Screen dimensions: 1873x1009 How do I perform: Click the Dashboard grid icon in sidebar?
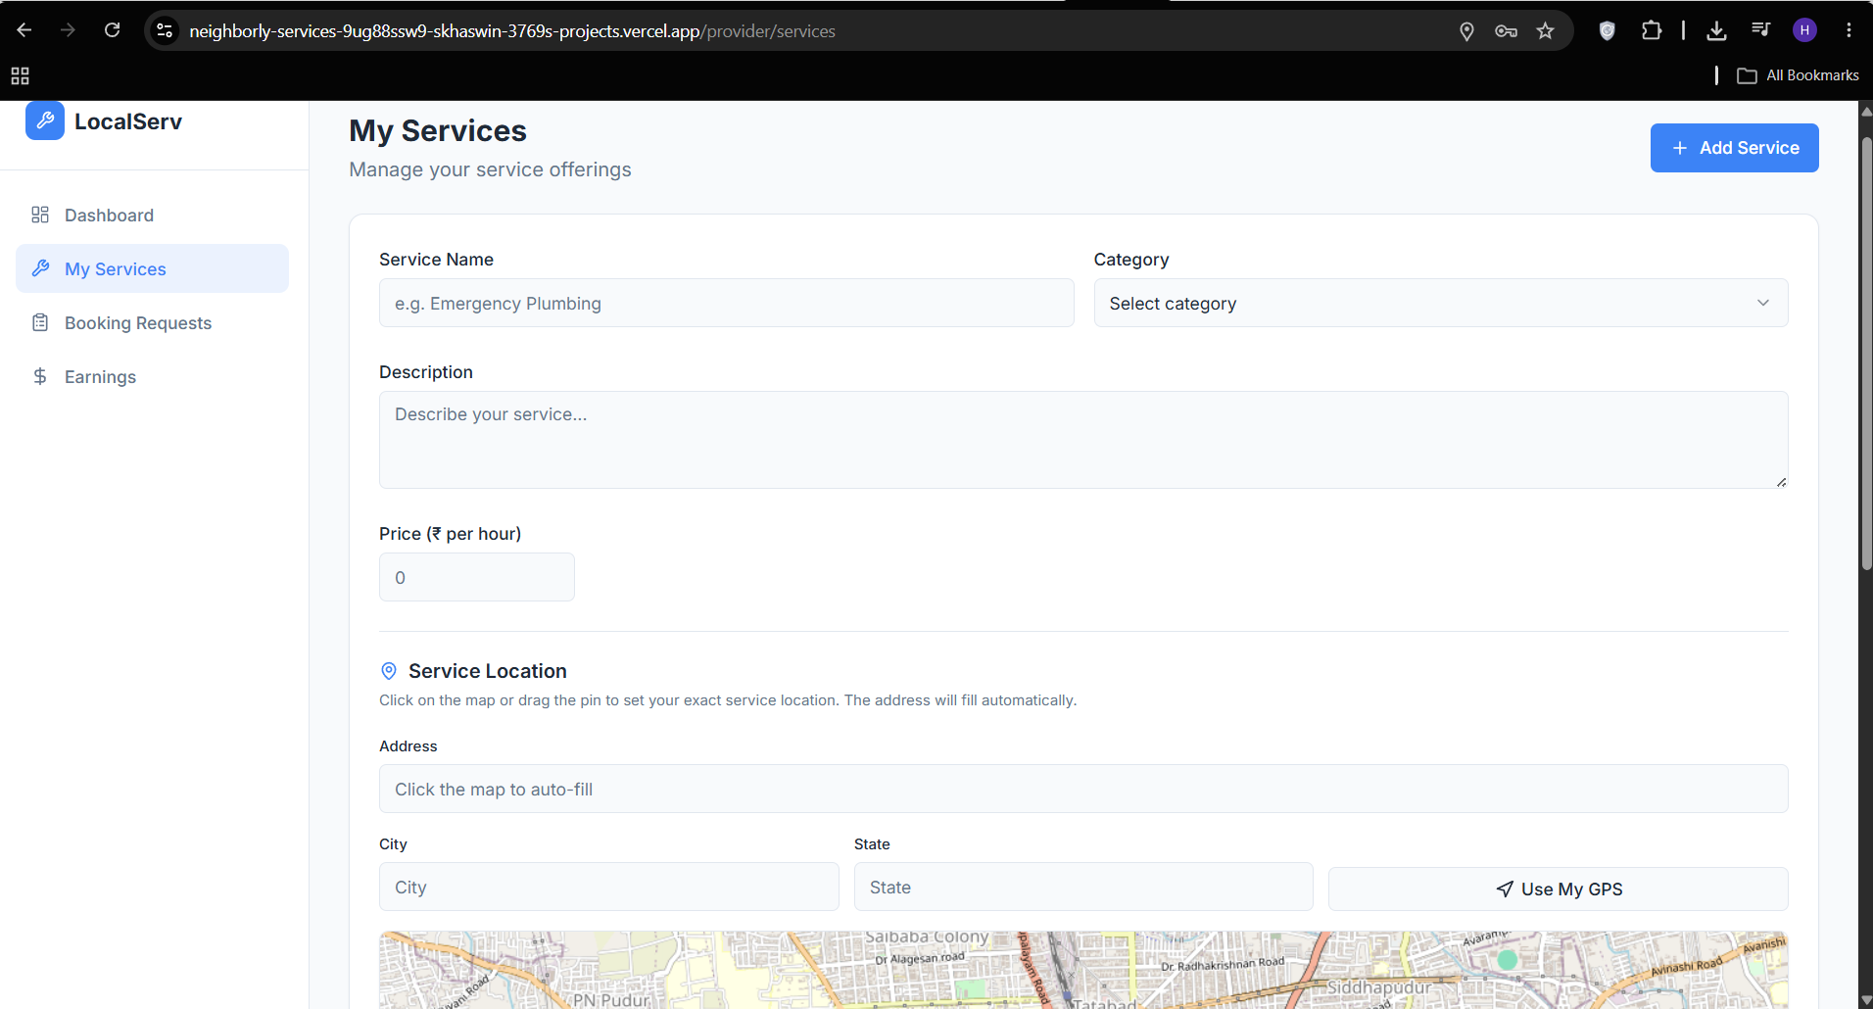pos(40,215)
